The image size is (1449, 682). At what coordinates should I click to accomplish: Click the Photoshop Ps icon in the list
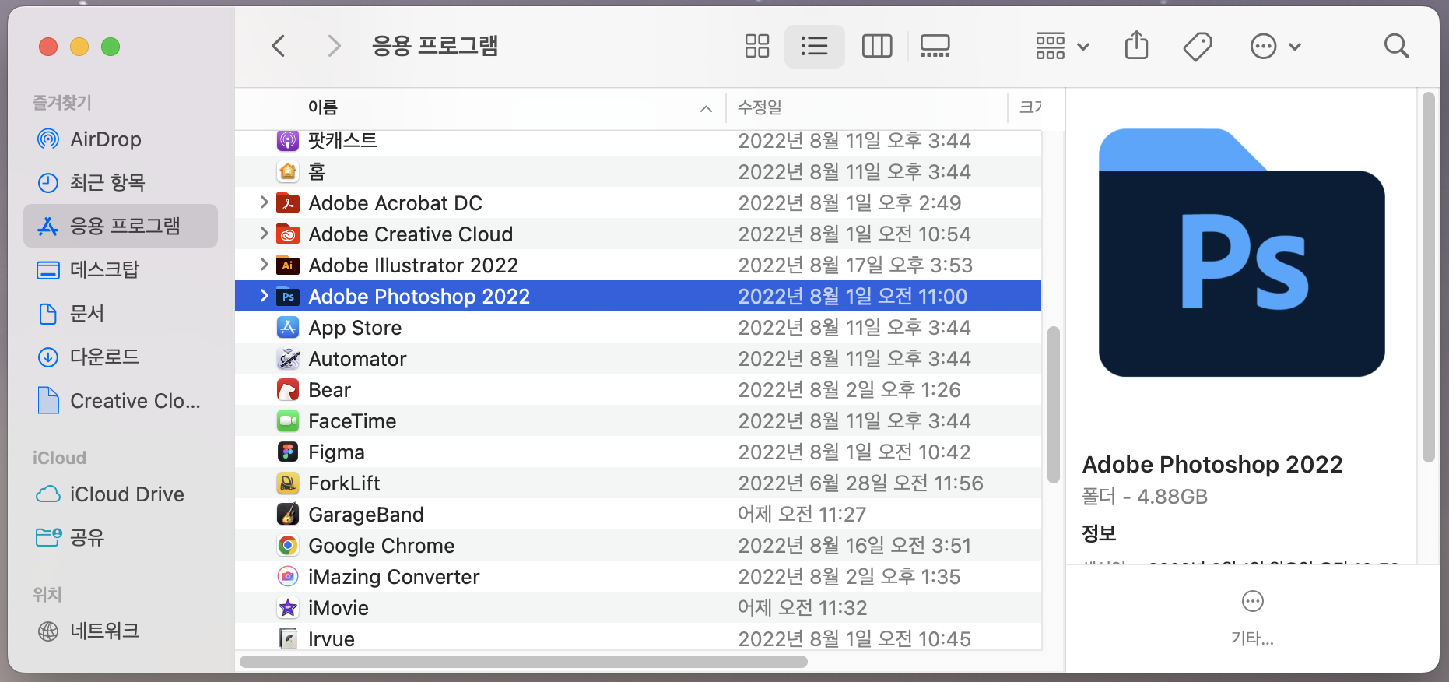(x=288, y=296)
